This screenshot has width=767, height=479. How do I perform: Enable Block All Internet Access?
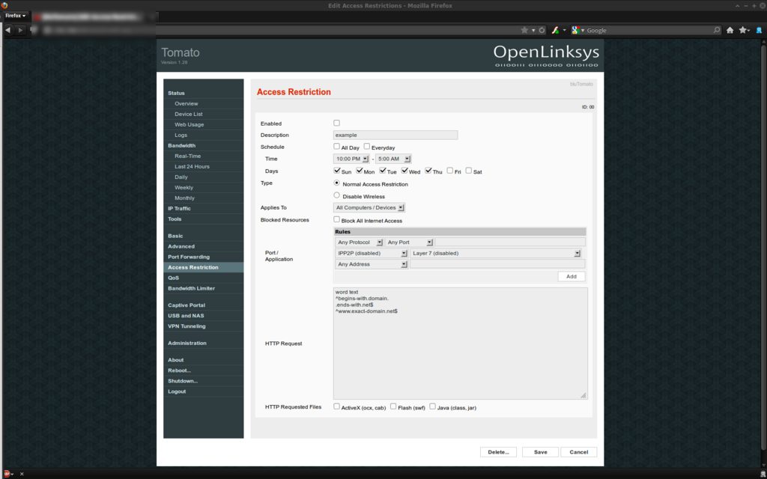pyautogui.click(x=336, y=219)
